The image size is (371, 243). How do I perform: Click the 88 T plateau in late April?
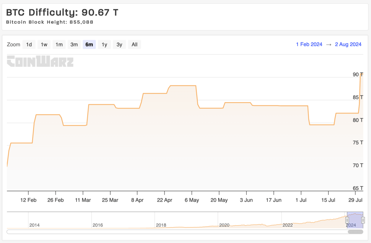183,85
